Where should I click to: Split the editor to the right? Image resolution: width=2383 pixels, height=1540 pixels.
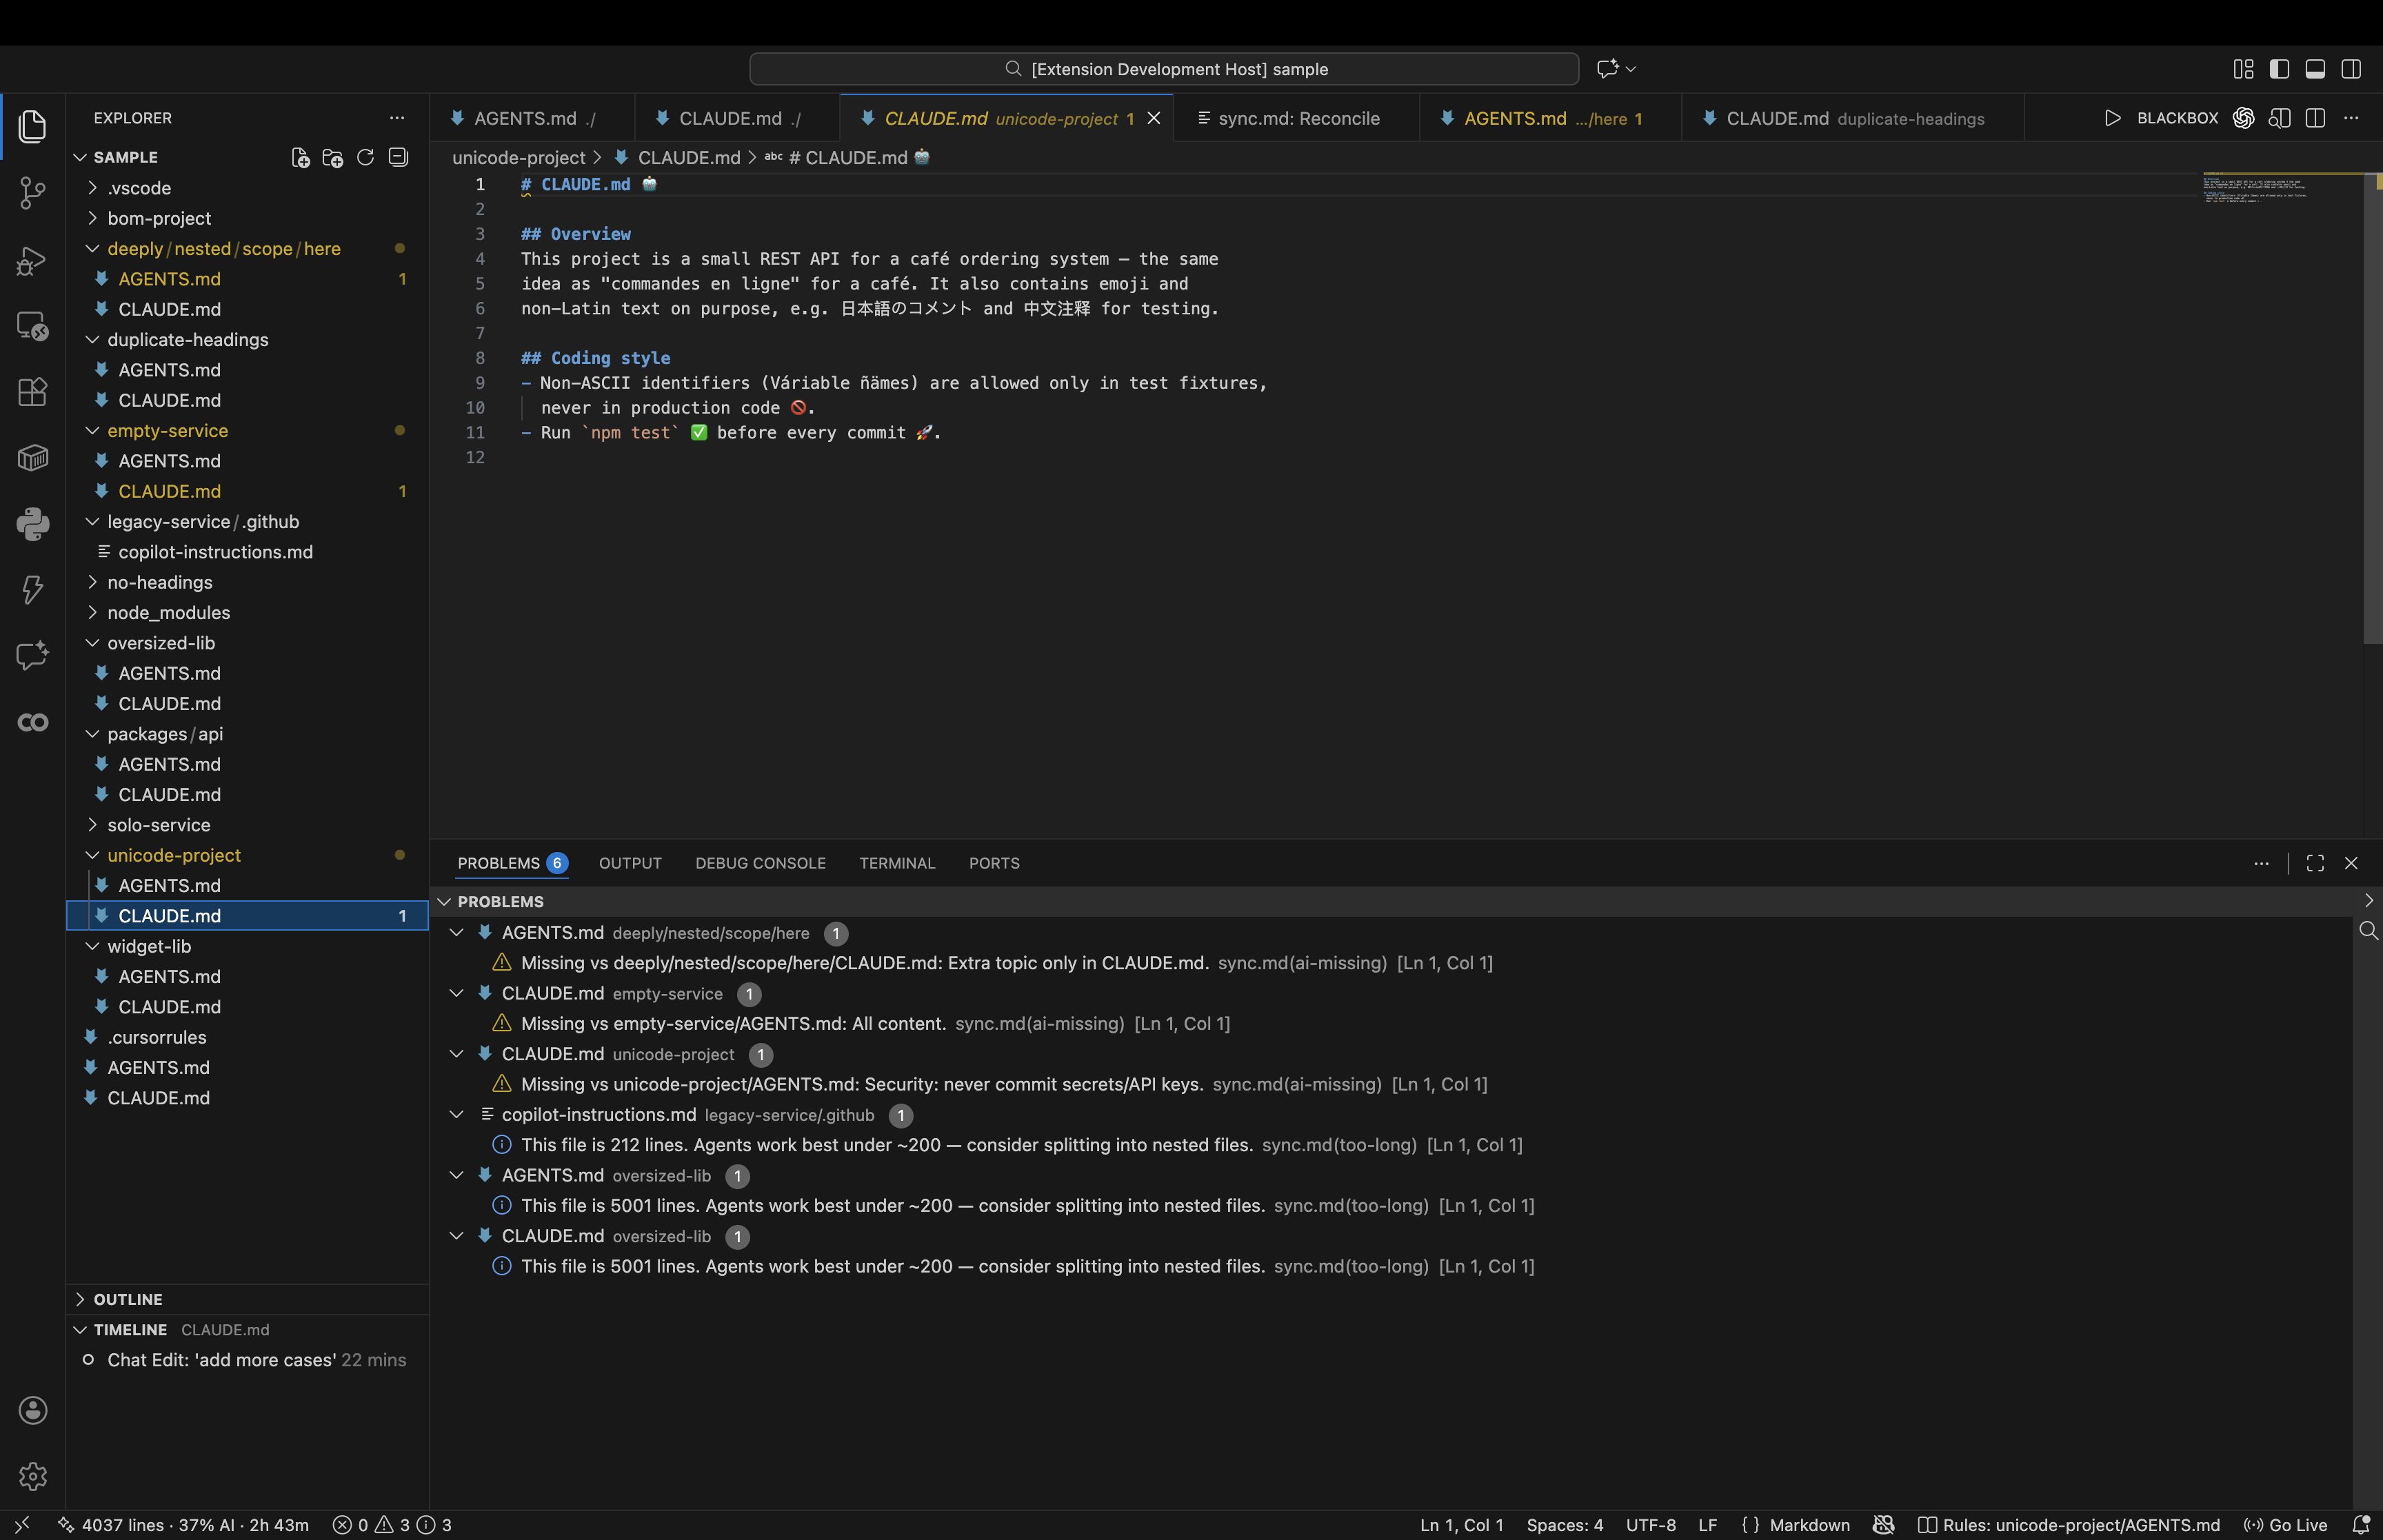point(2314,118)
